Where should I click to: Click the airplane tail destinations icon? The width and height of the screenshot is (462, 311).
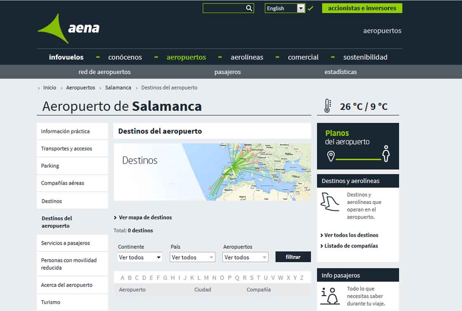[x=330, y=202]
